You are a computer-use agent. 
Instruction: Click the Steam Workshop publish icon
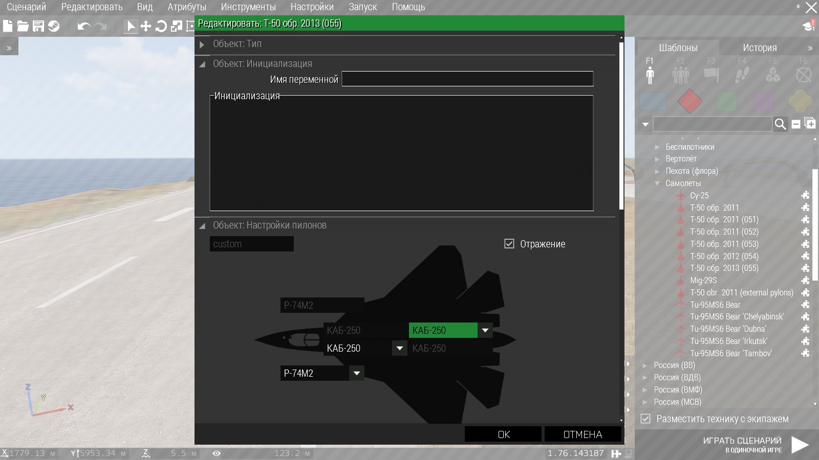54,26
